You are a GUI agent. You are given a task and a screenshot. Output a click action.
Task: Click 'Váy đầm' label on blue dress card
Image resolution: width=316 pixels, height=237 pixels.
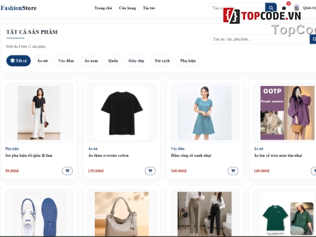pyautogui.click(x=178, y=149)
